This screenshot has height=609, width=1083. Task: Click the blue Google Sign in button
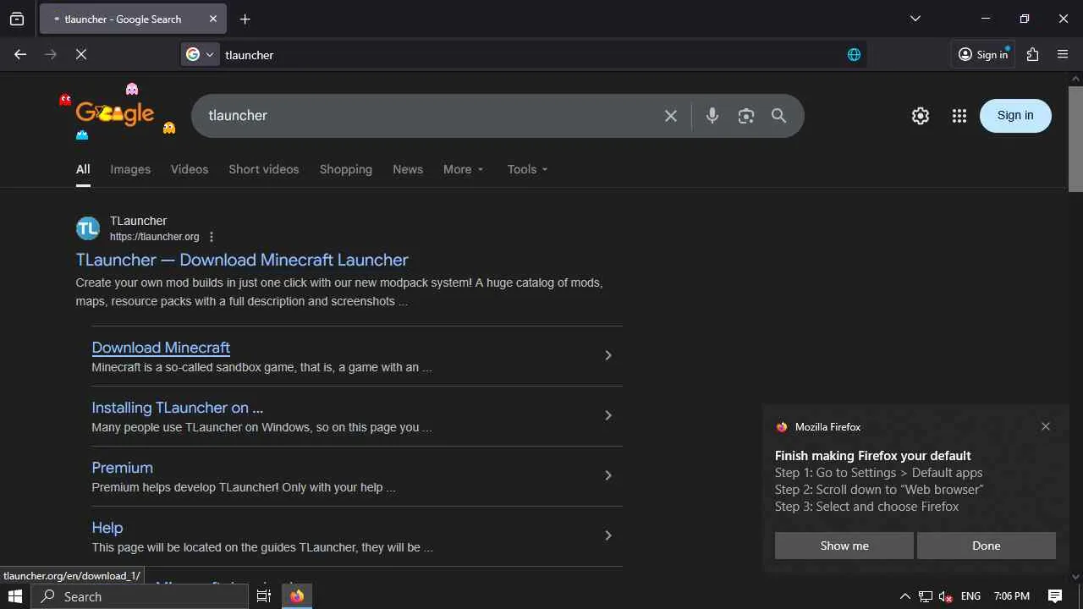(1015, 116)
